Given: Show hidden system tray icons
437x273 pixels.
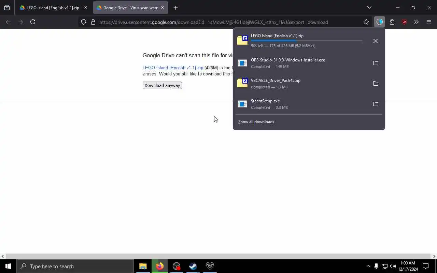Looking at the screenshot, I should click(368, 266).
